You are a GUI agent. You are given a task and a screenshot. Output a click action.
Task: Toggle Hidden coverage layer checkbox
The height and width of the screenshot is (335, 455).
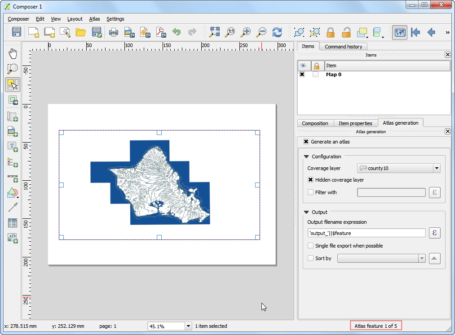[311, 180]
